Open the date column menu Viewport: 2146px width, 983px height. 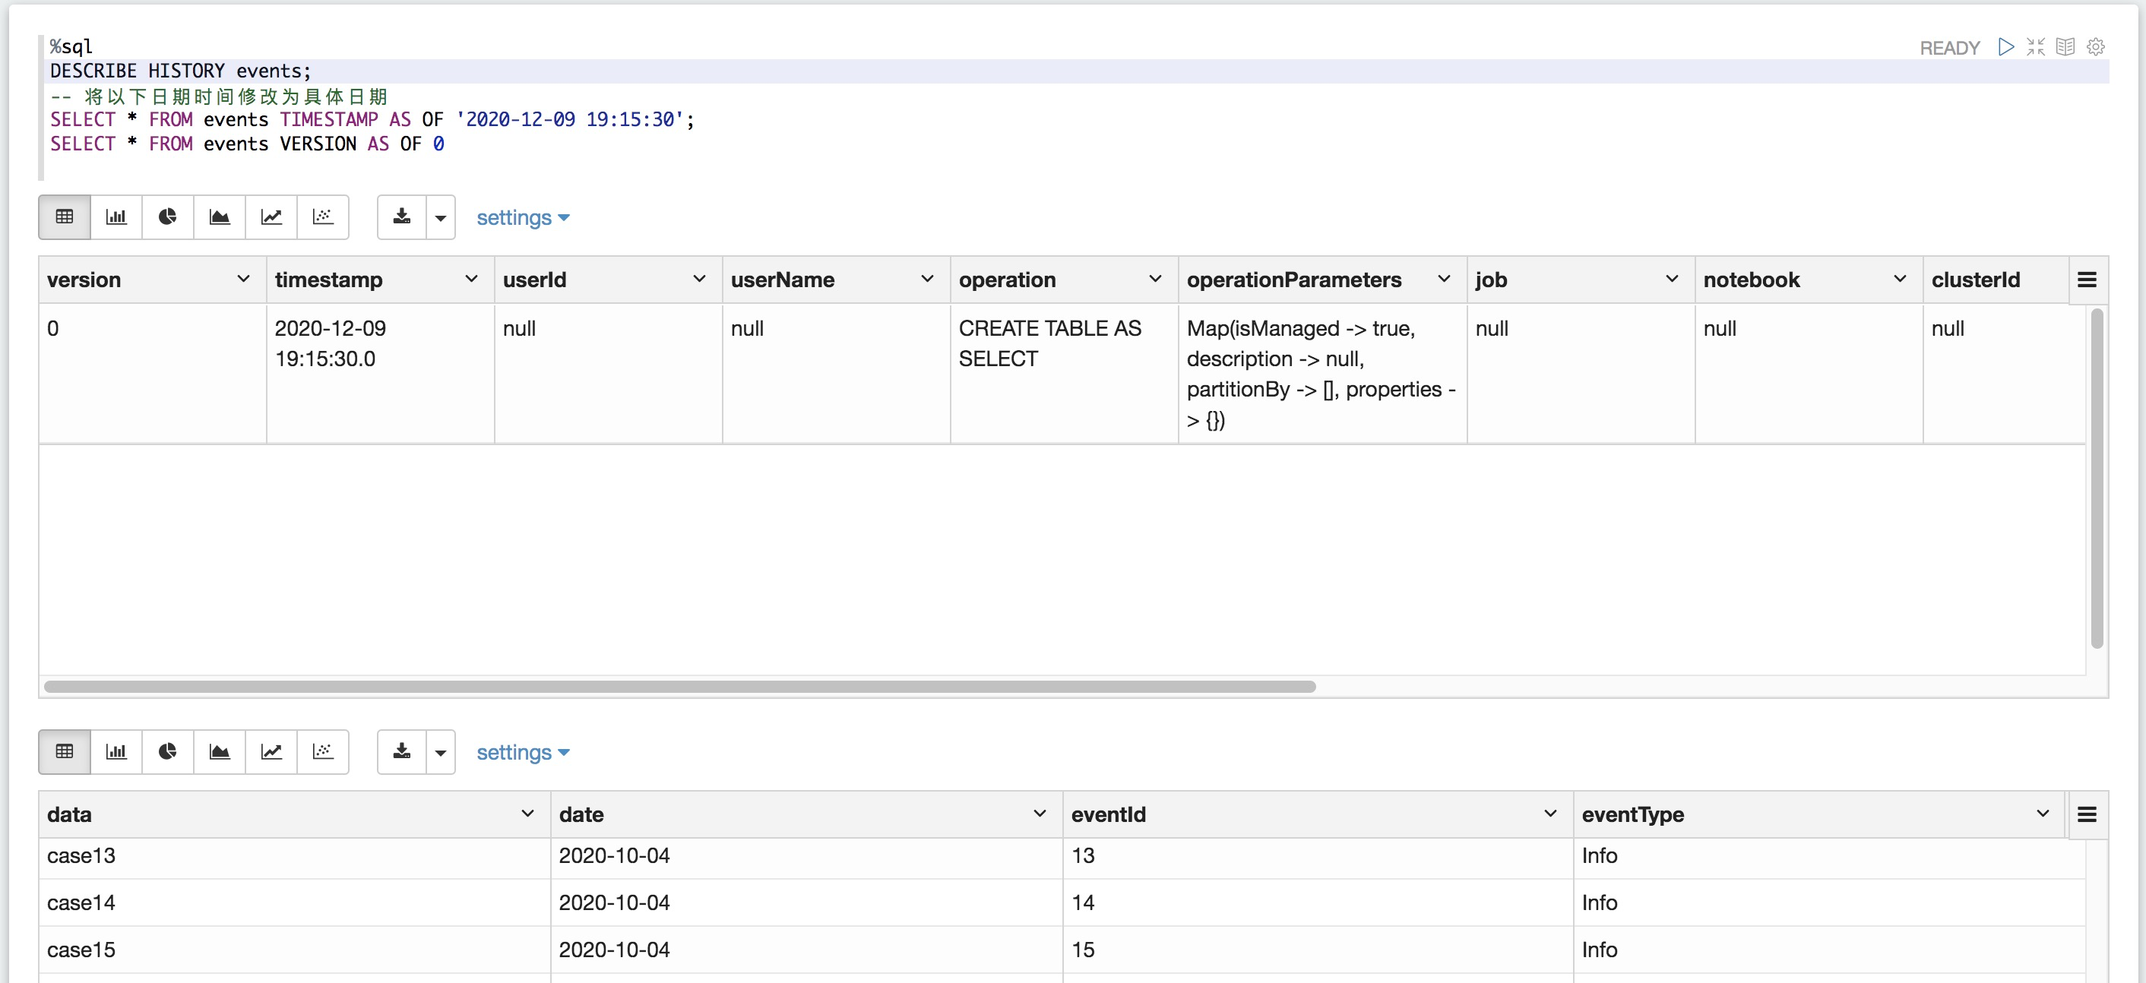tap(1040, 814)
